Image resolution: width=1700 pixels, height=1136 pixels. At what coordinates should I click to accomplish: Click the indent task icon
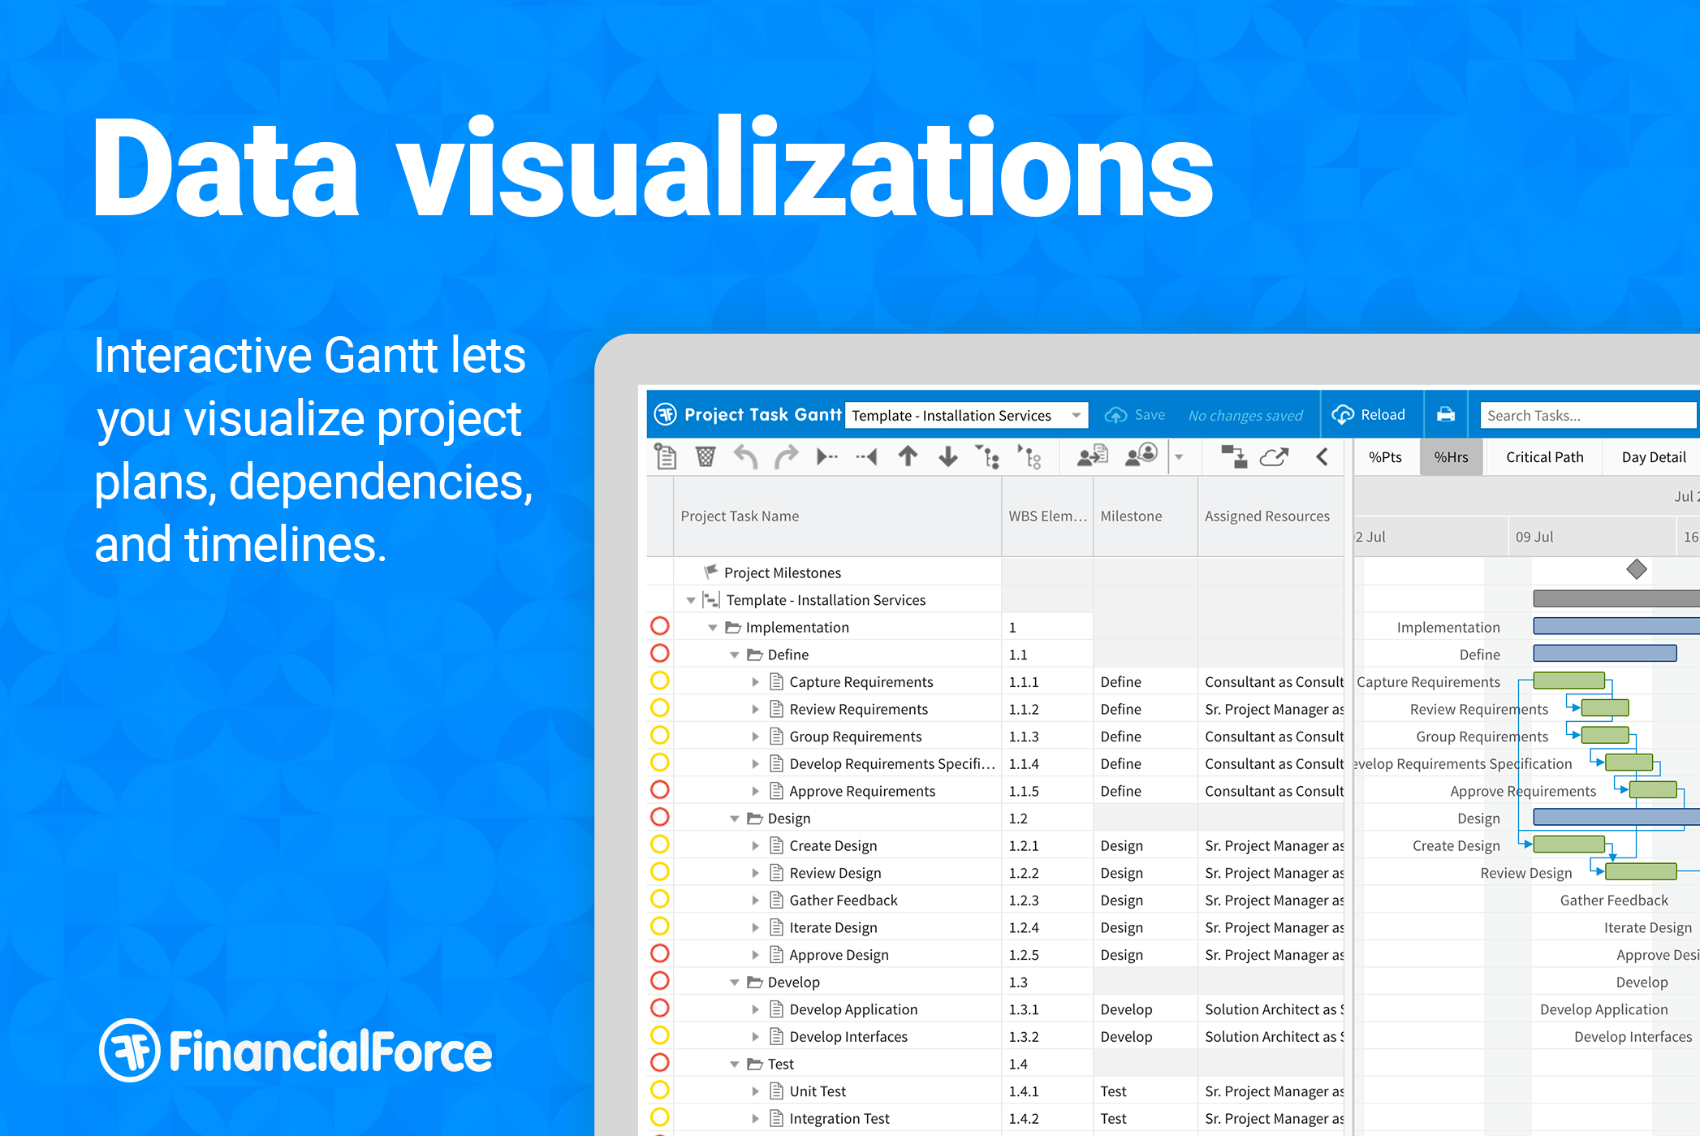click(826, 457)
